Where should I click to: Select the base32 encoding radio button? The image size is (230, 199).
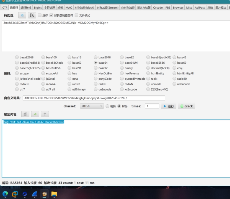(122, 58)
